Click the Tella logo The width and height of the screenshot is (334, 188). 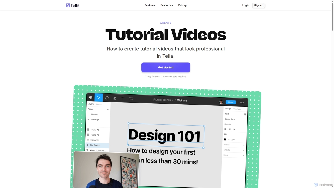(73, 5)
